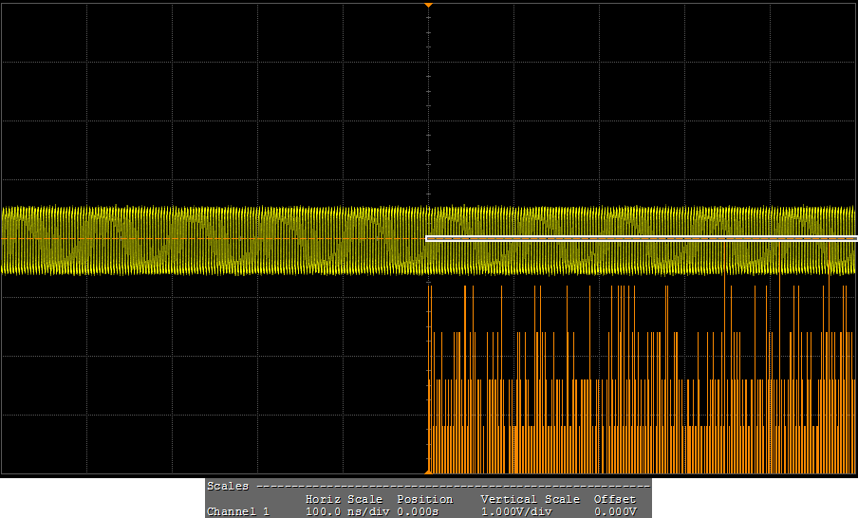Click the left end of white window bar
The width and height of the screenshot is (858, 518).
click(x=429, y=239)
